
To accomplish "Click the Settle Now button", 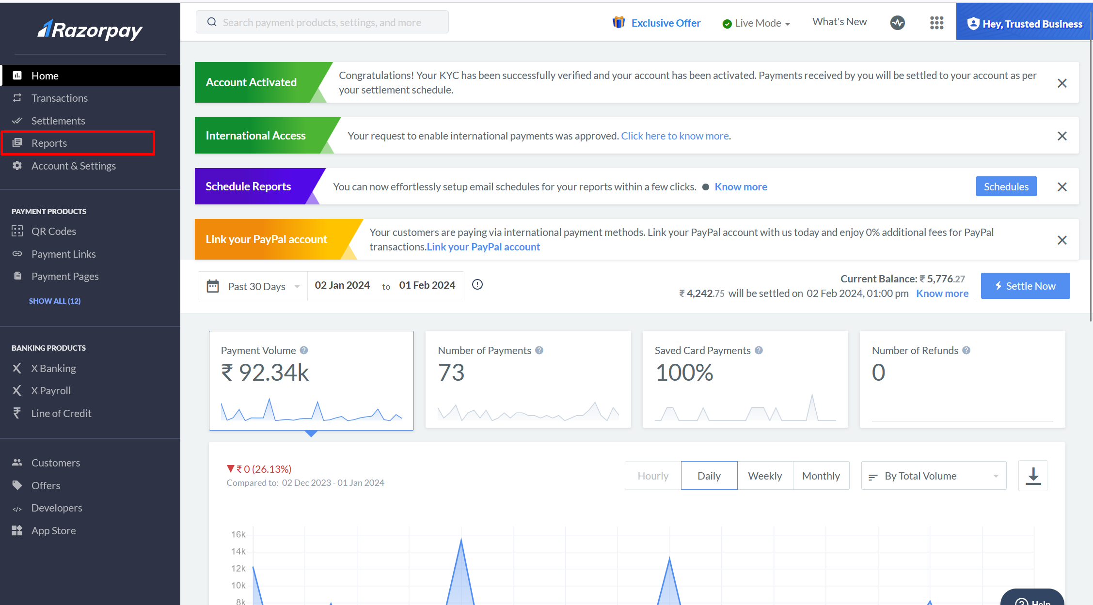I will click(x=1025, y=286).
